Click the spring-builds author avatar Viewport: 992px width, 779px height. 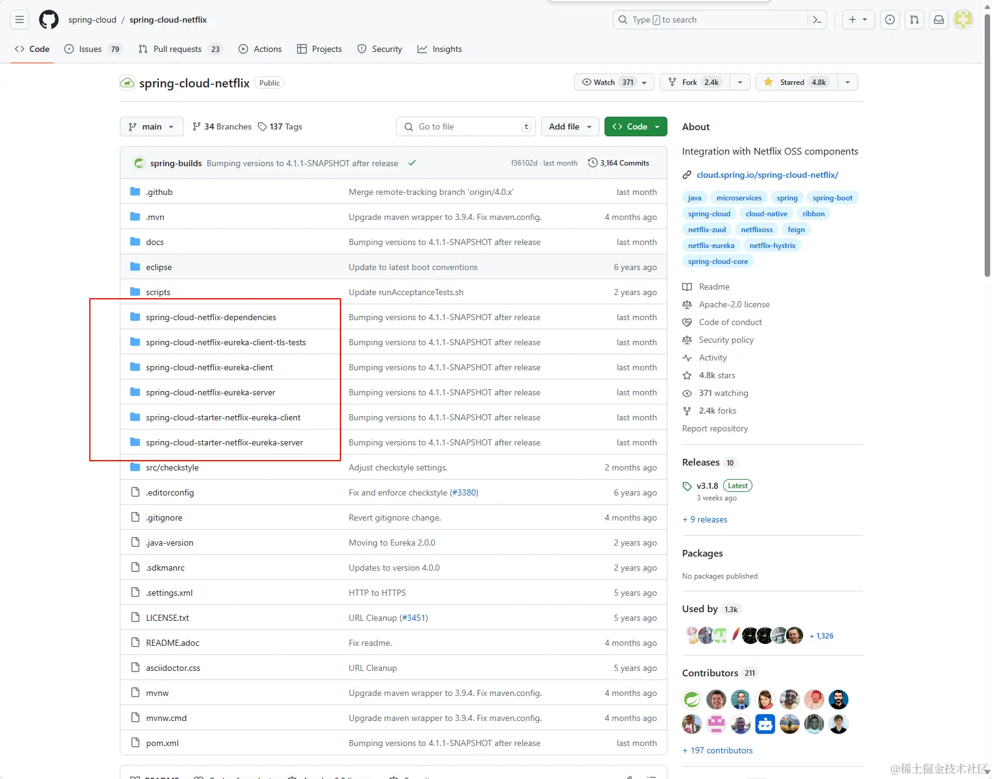point(139,163)
